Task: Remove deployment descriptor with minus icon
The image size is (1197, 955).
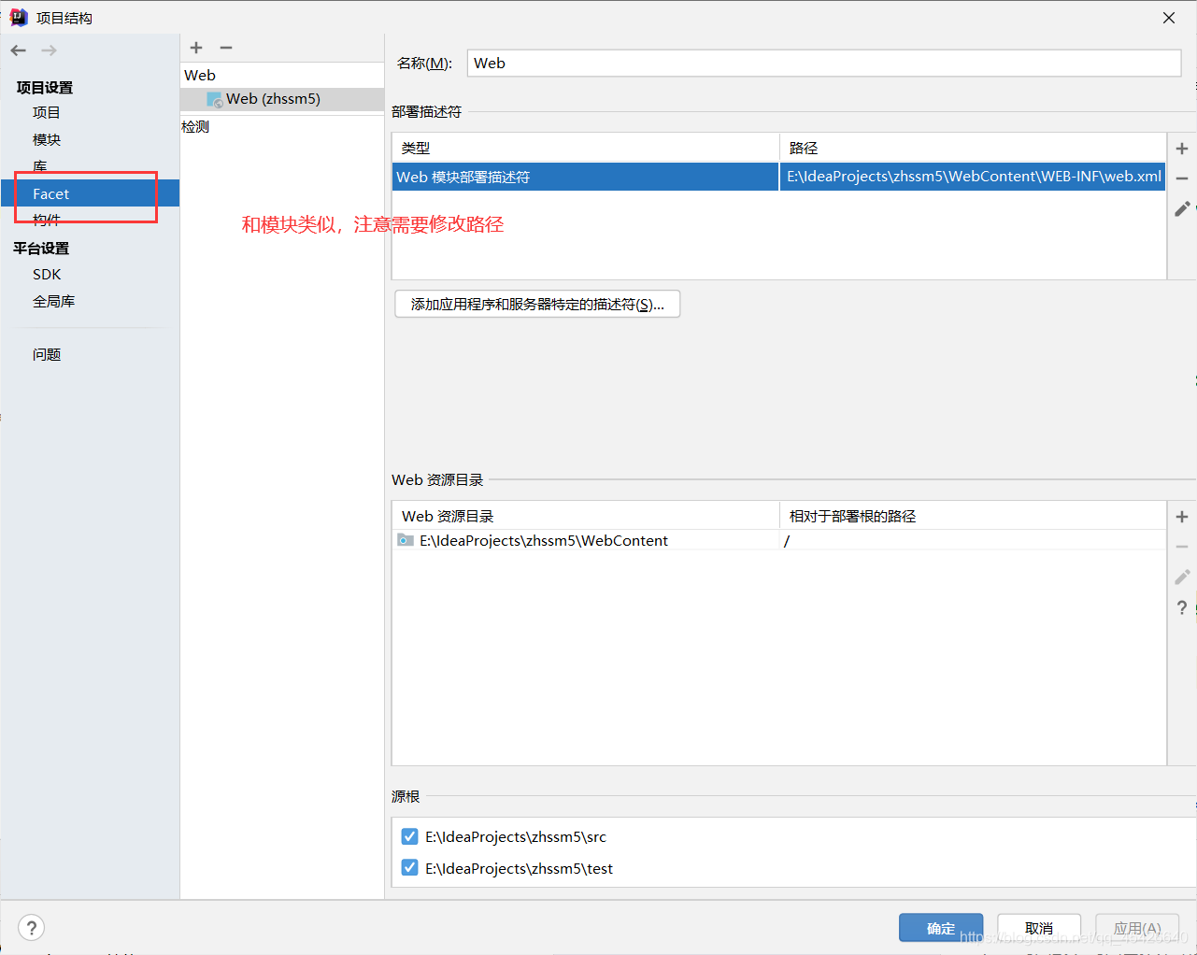Action: (x=1182, y=178)
